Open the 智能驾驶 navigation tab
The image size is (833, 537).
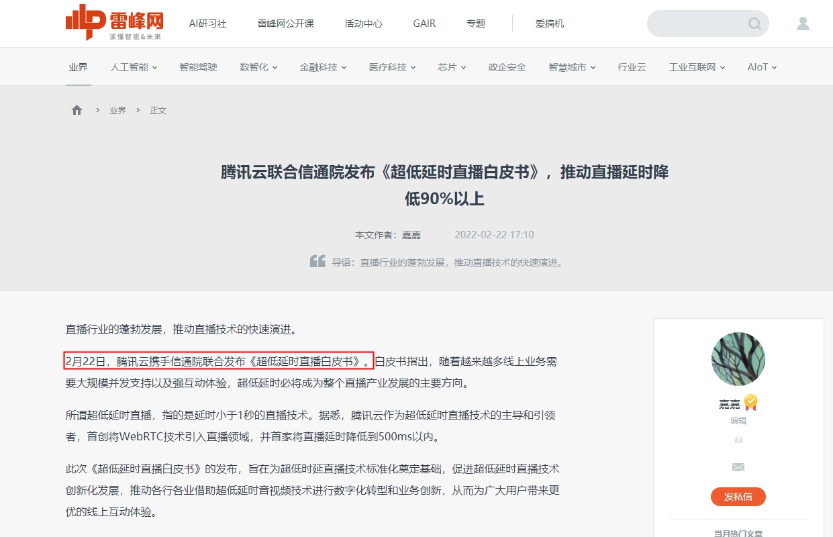point(198,67)
